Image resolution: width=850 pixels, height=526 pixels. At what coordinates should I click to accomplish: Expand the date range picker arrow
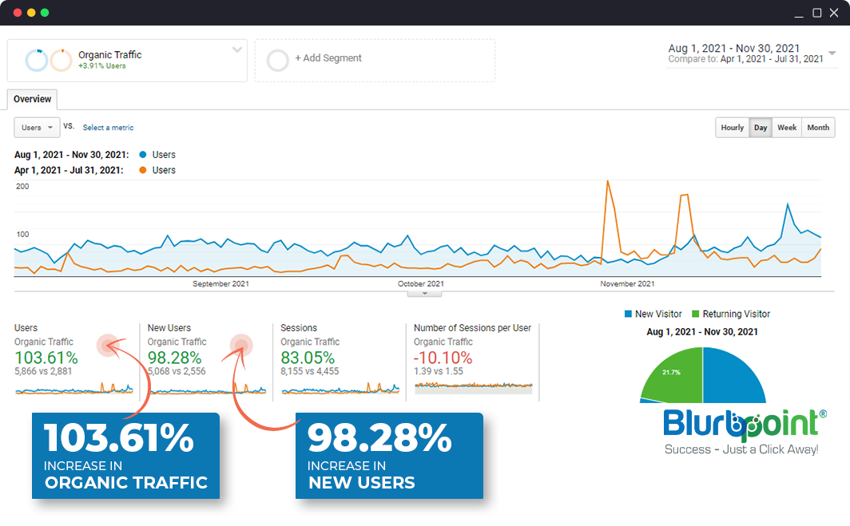coord(832,53)
